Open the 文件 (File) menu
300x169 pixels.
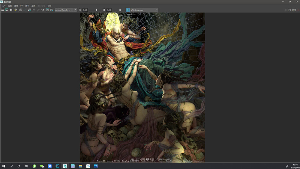pos(4,6)
